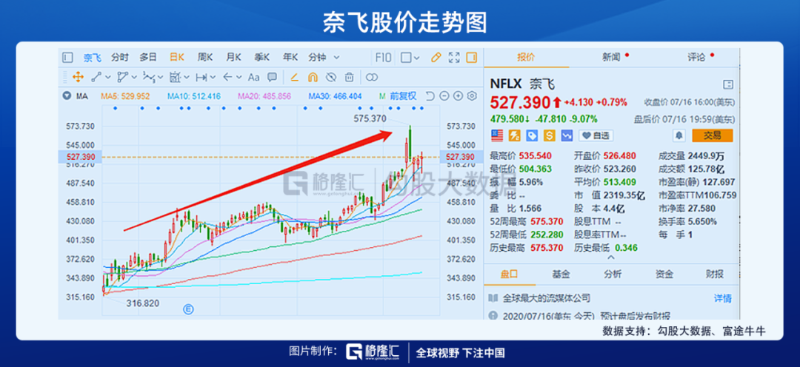Set a price alert with bell icon
Screen dimensions: 800x367
point(679,135)
